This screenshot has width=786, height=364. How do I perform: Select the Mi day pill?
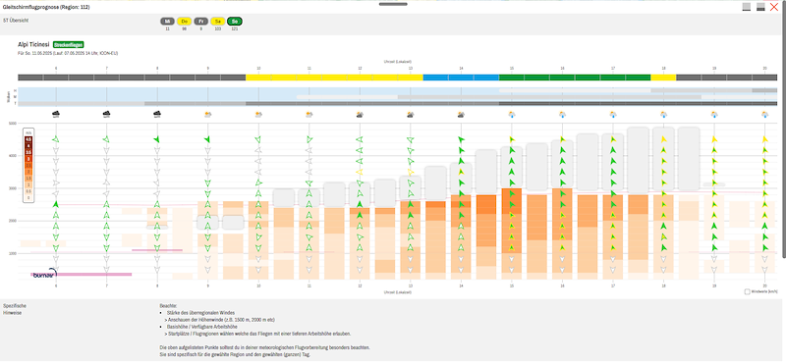point(167,22)
